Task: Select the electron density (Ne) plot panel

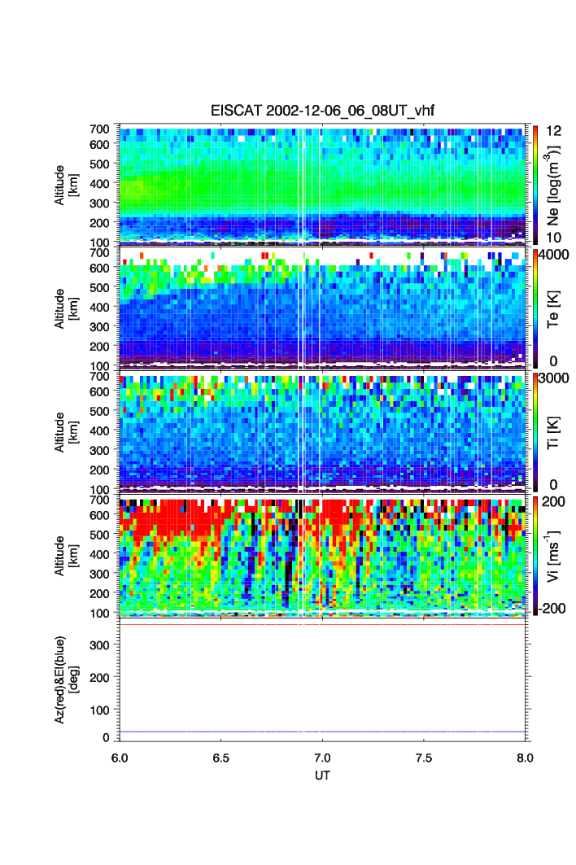Action: [x=324, y=184]
